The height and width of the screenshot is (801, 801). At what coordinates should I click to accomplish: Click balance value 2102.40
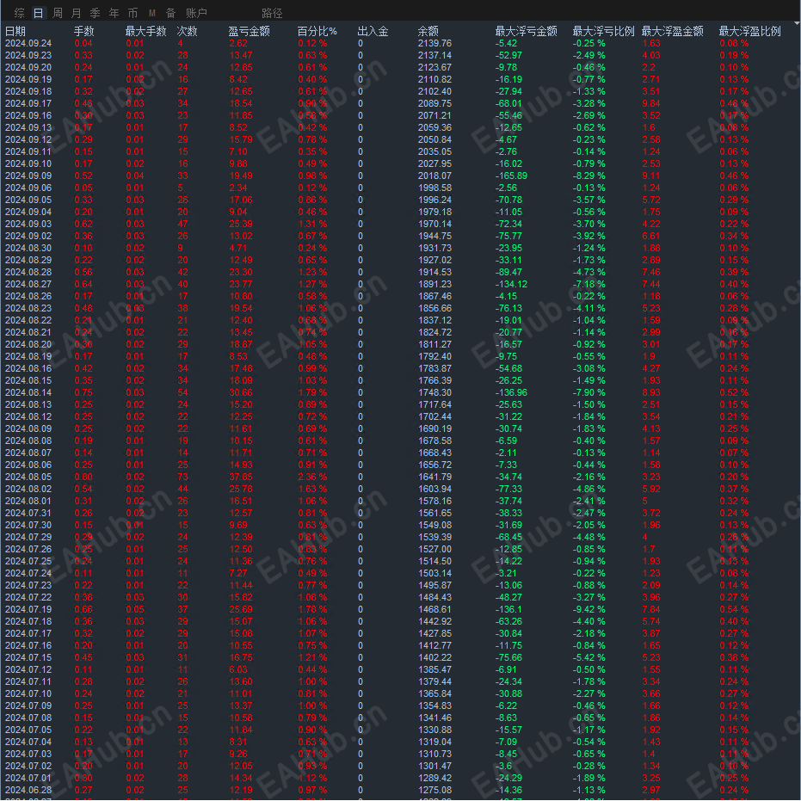[x=434, y=91]
